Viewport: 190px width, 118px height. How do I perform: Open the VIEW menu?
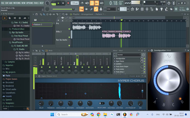pos(23,3)
